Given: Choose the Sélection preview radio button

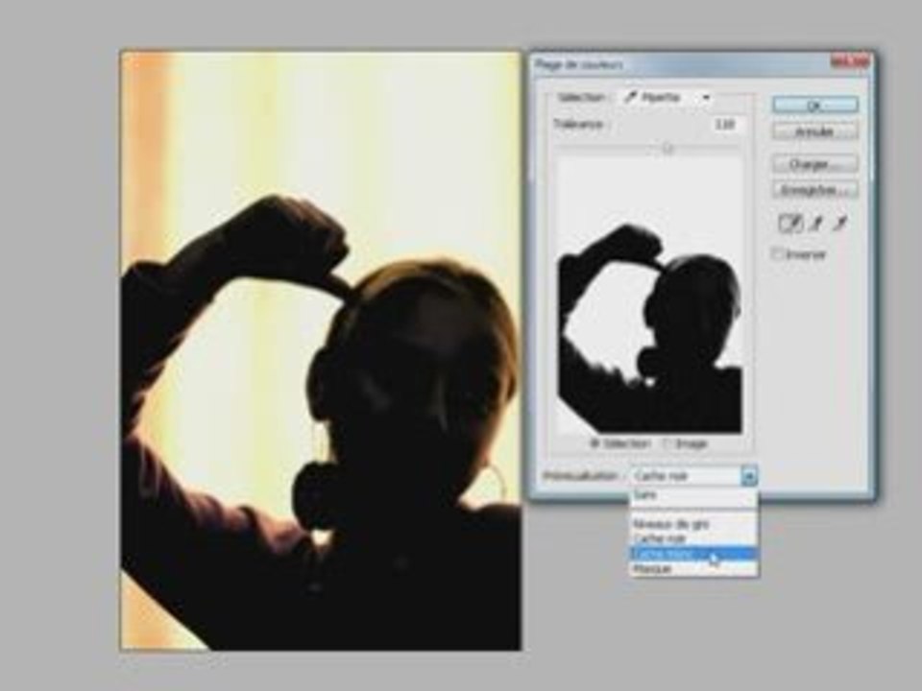Looking at the screenshot, I should (x=594, y=443).
